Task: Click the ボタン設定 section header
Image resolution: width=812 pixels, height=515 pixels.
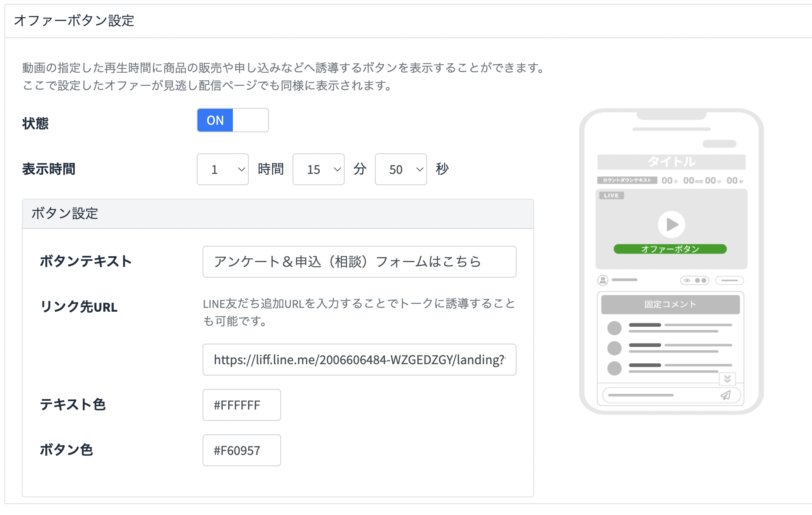Action: pos(277,214)
